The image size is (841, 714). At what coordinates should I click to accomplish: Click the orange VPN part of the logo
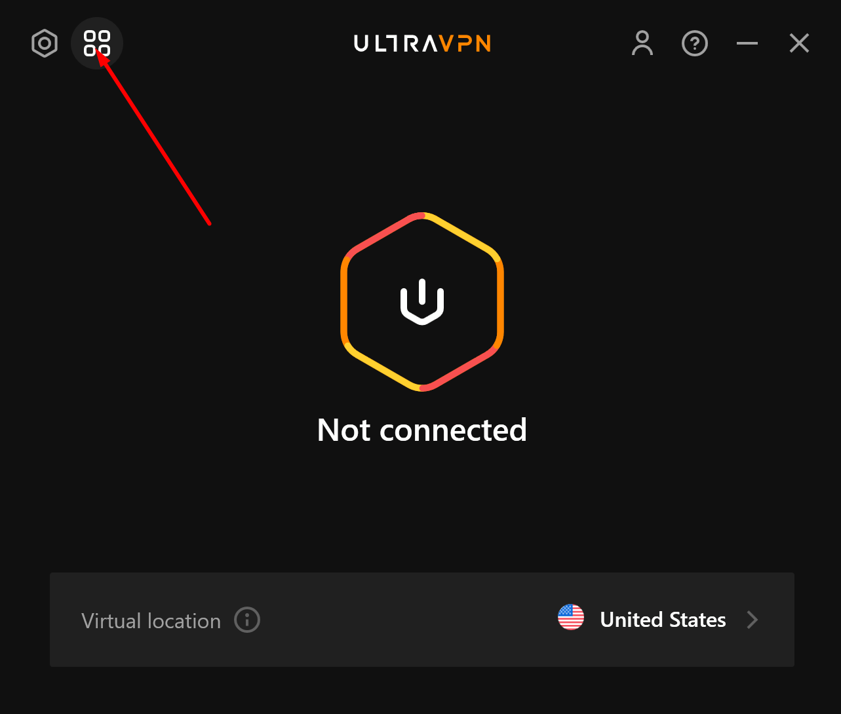[x=465, y=43]
